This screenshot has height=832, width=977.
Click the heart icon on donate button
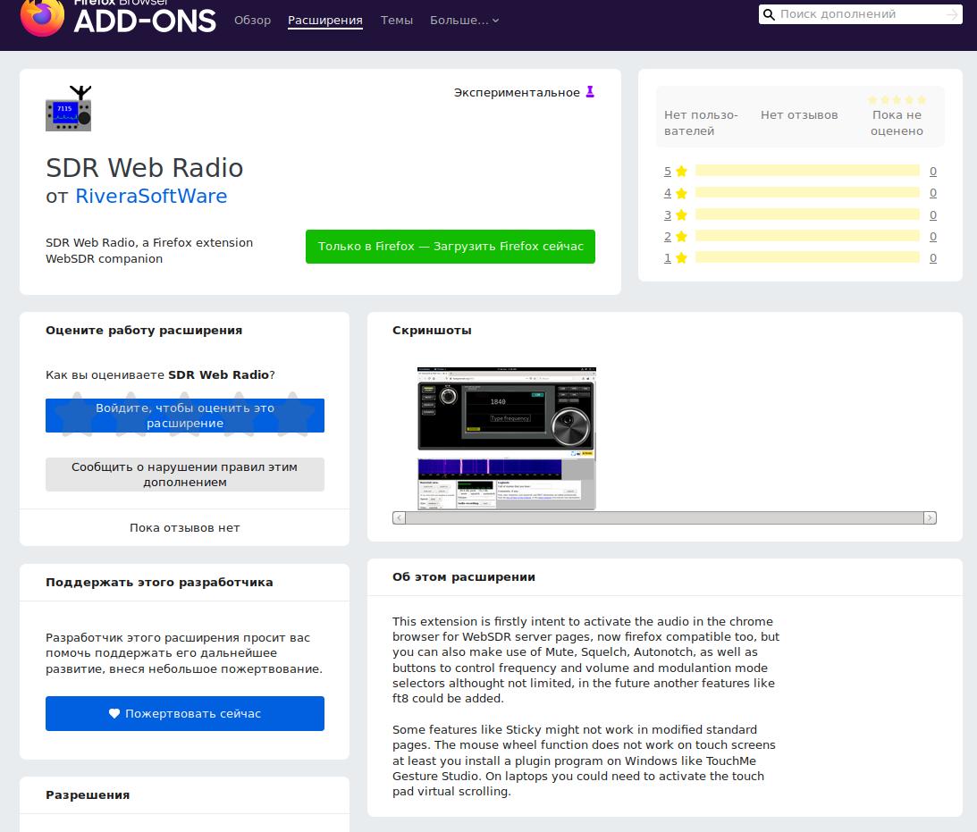tap(114, 714)
